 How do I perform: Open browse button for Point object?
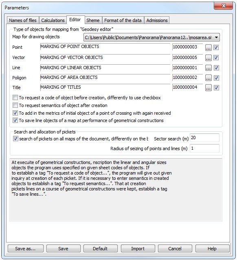(x=208, y=48)
